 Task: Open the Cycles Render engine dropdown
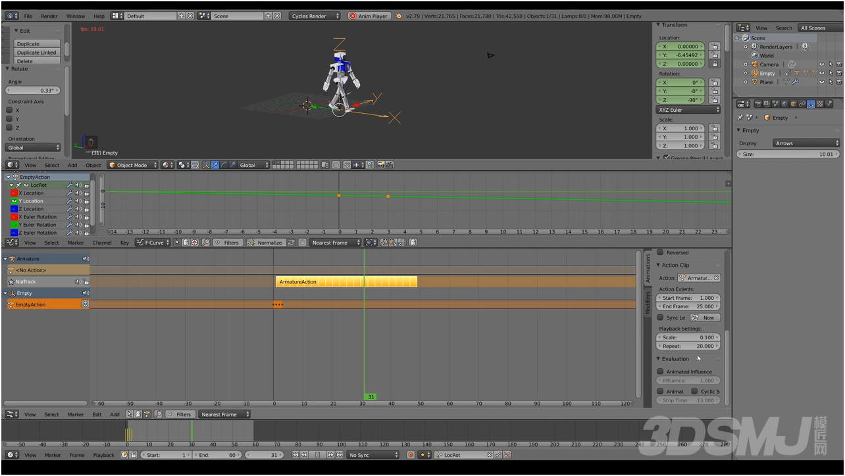point(315,16)
